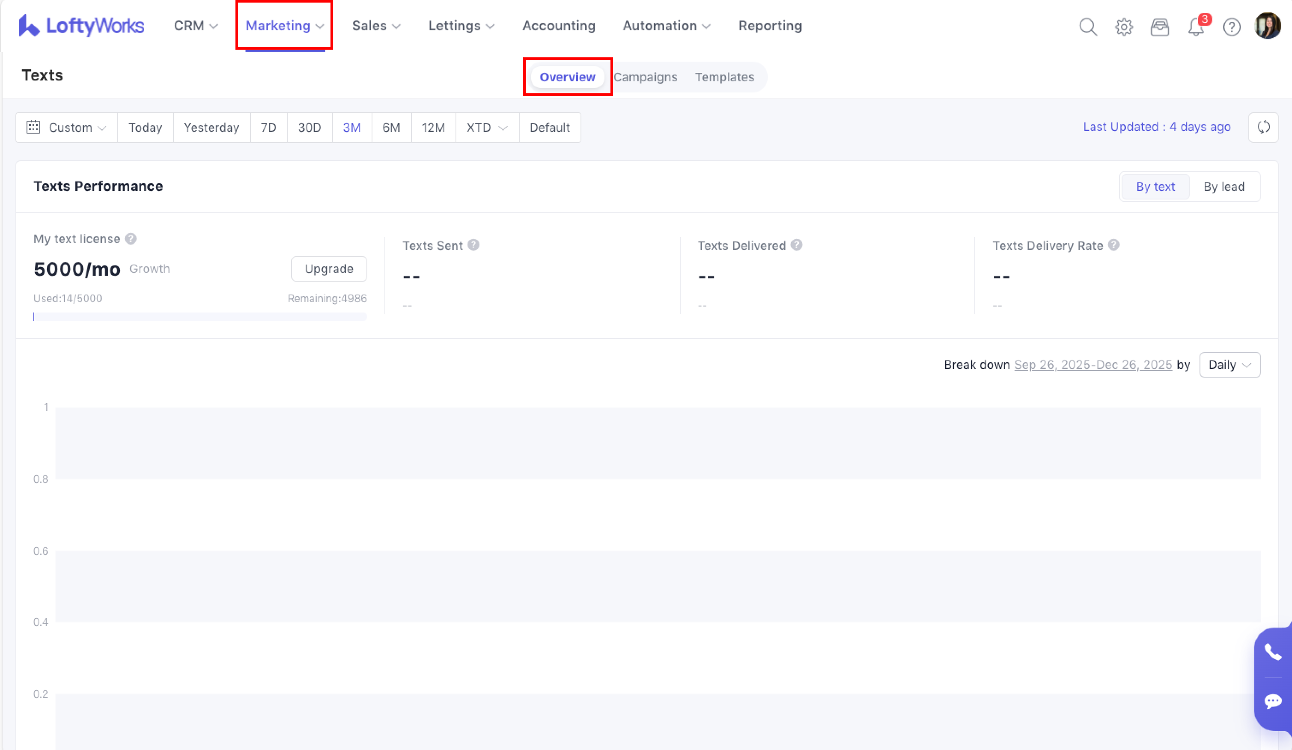Click the Upgrade license button

[329, 269]
